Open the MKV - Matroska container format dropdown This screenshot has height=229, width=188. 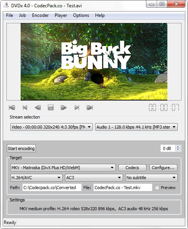click(63, 168)
